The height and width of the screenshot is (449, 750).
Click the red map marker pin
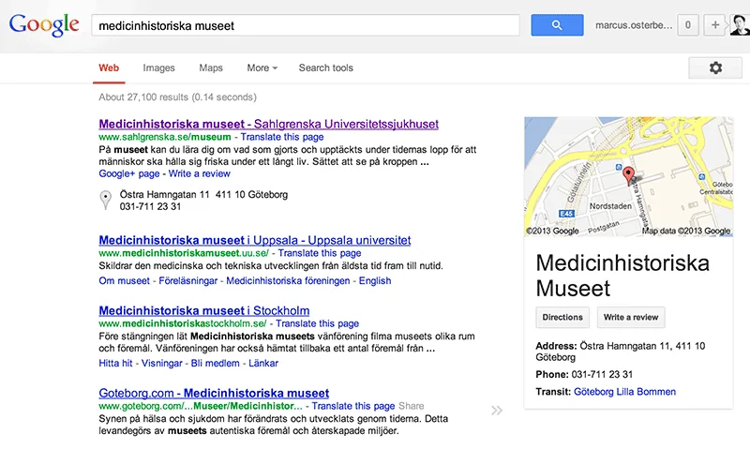point(628,176)
